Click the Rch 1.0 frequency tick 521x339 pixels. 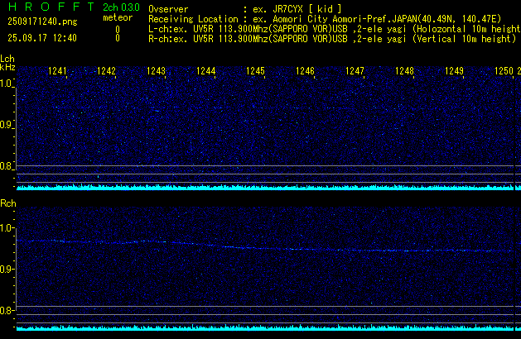(7, 228)
